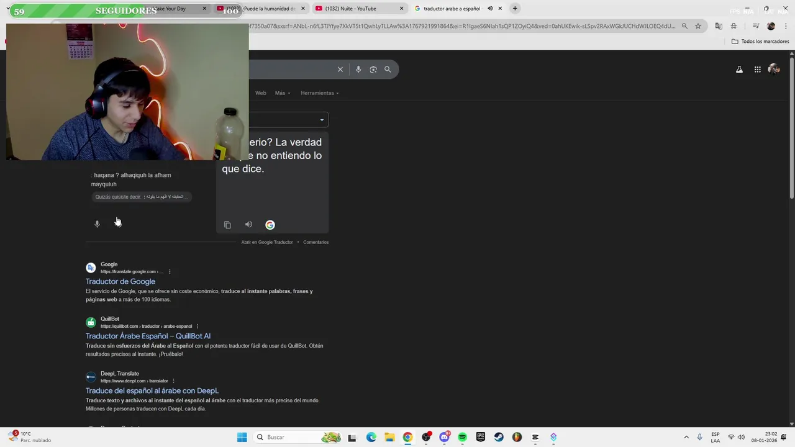
Task: Bookmark this page with star icon
Action: [698, 26]
